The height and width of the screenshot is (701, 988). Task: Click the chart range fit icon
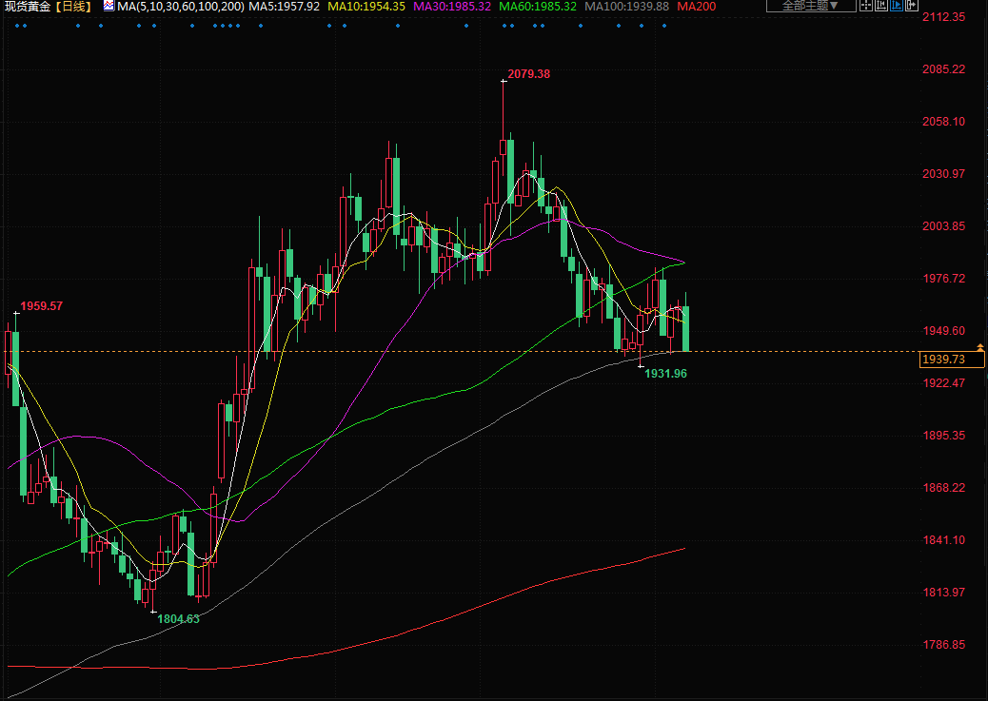[881, 5]
